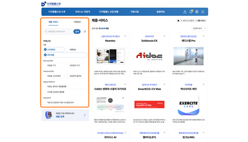Click the chevron arrow on the 제품 등록 banner

(x=85, y=115)
